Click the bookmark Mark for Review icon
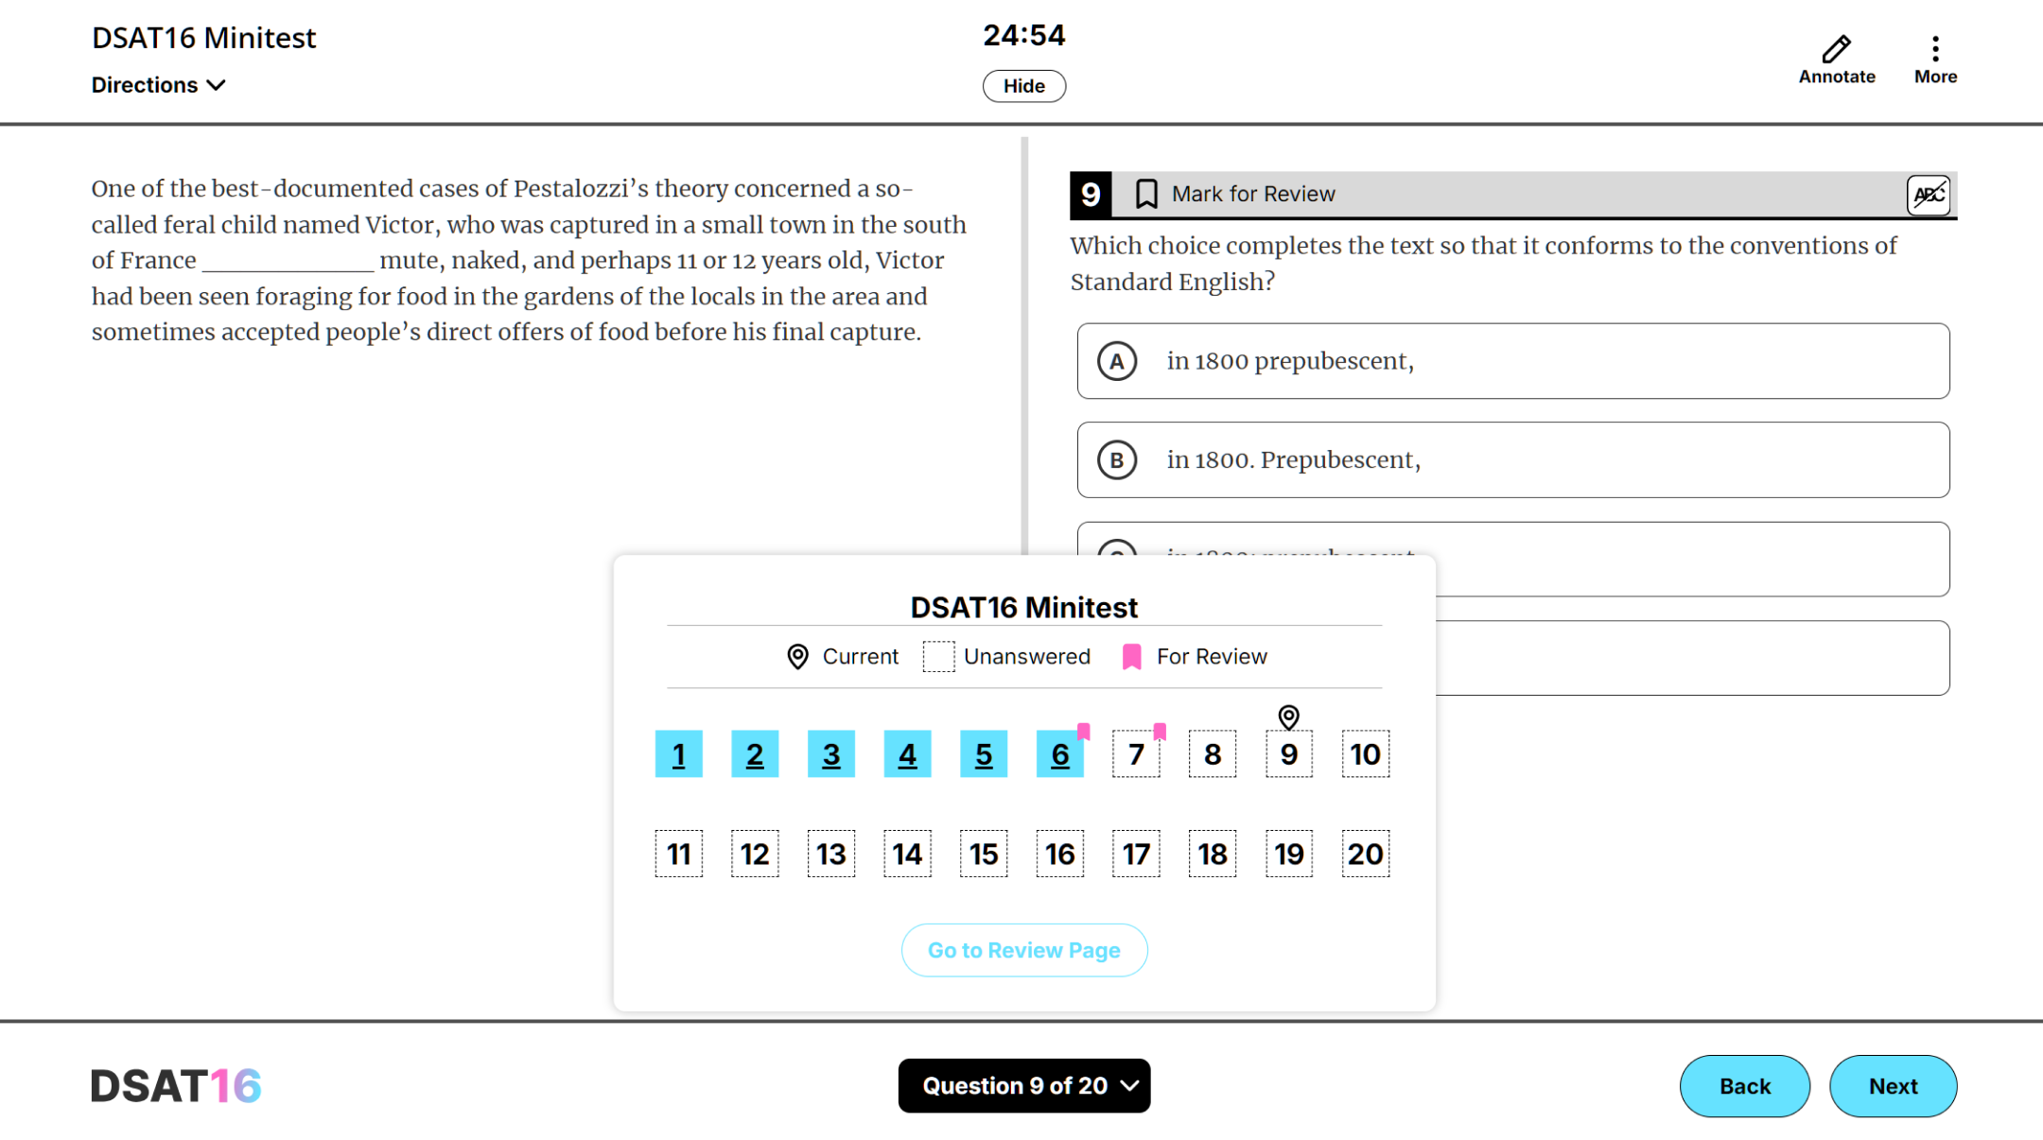Image resolution: width=2043 pixels, height=1140 pixels. (1146, 194)
